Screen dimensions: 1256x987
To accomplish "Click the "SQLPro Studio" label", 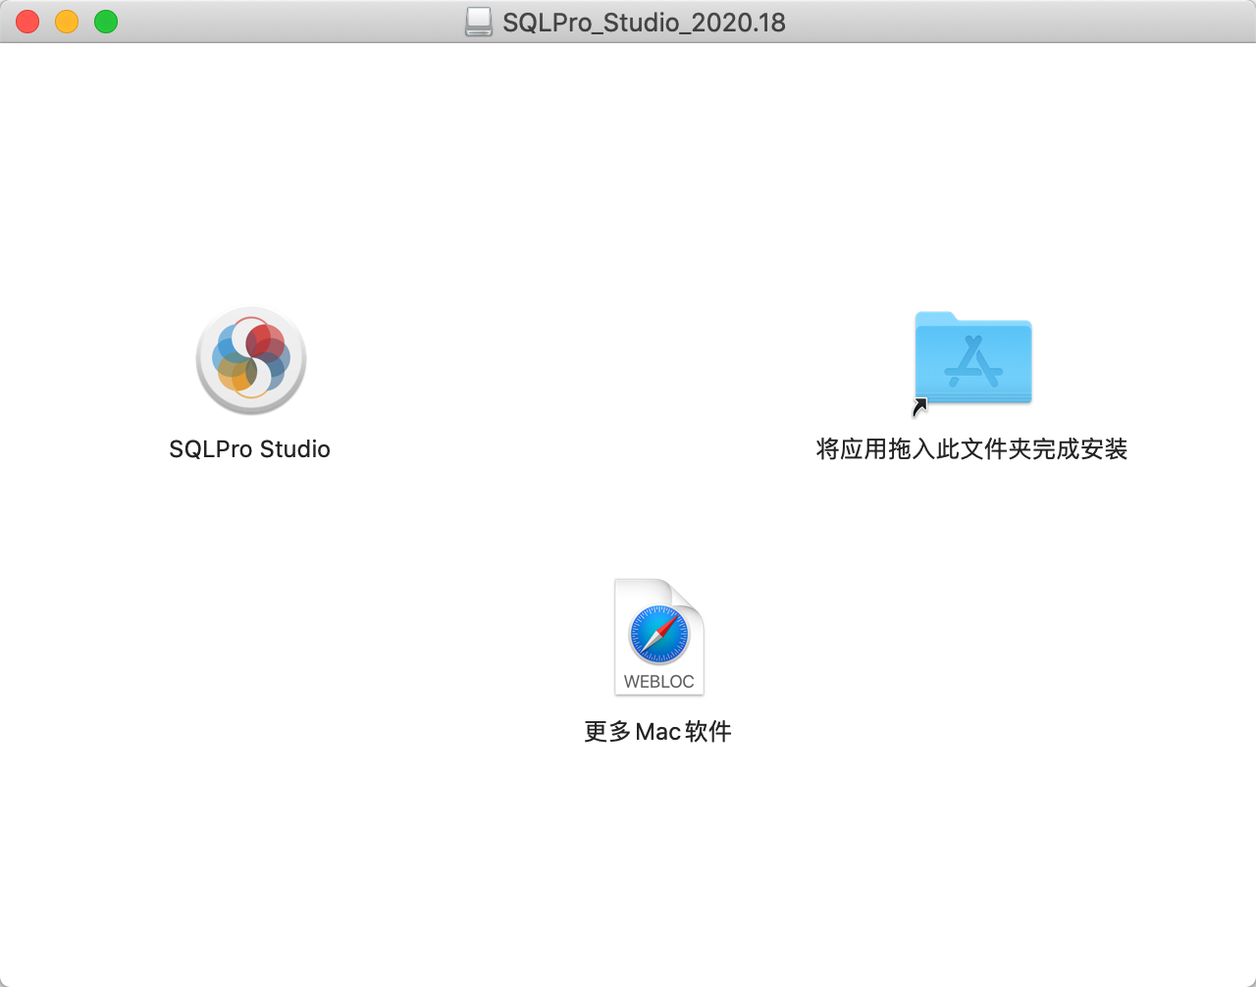I will [x=249, y=449].
